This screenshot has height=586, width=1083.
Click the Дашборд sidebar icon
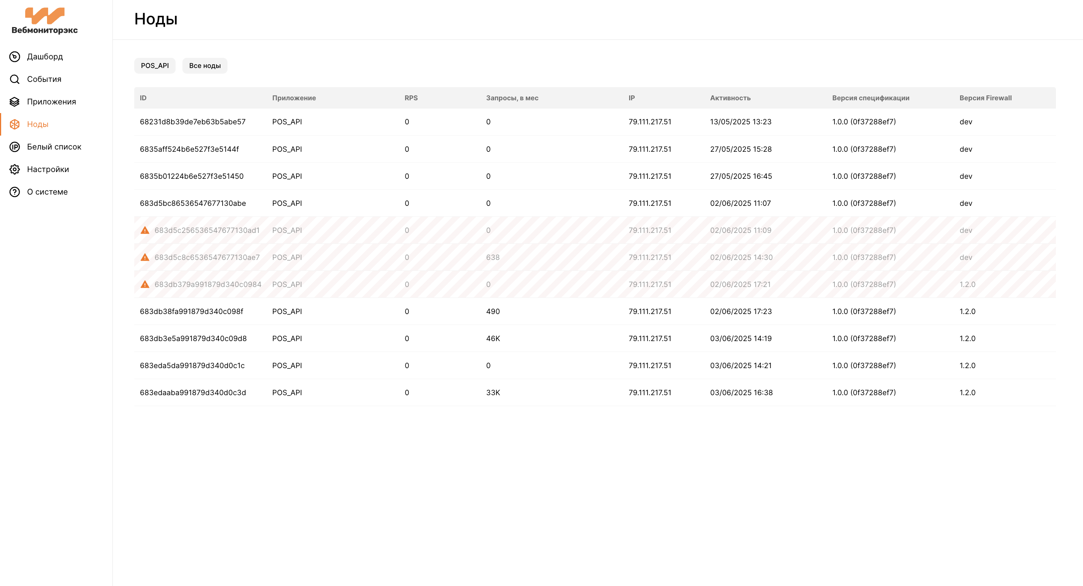pyautogui.click(x=15, y=57)
